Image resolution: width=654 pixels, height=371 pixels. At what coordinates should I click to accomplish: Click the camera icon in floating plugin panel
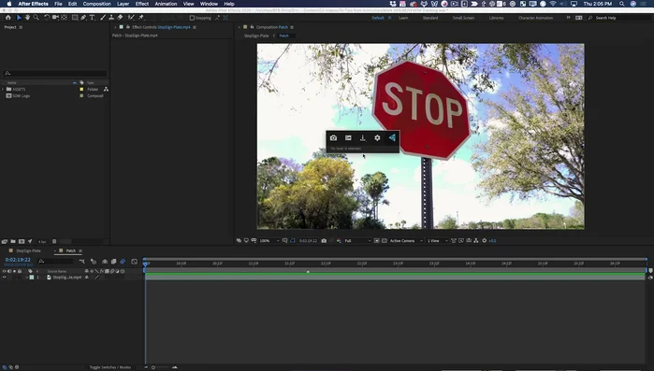(x=333, y=137)
